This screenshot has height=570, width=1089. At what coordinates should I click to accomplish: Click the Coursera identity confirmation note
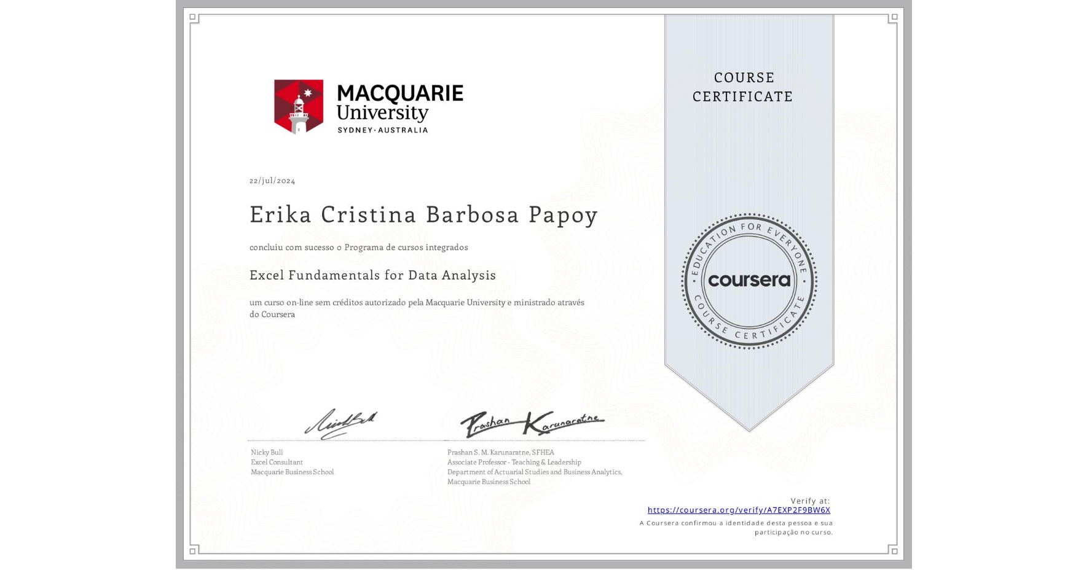coord(736,528)
